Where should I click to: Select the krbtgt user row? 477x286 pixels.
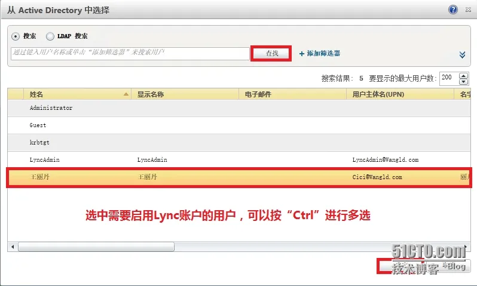[239, 143]
